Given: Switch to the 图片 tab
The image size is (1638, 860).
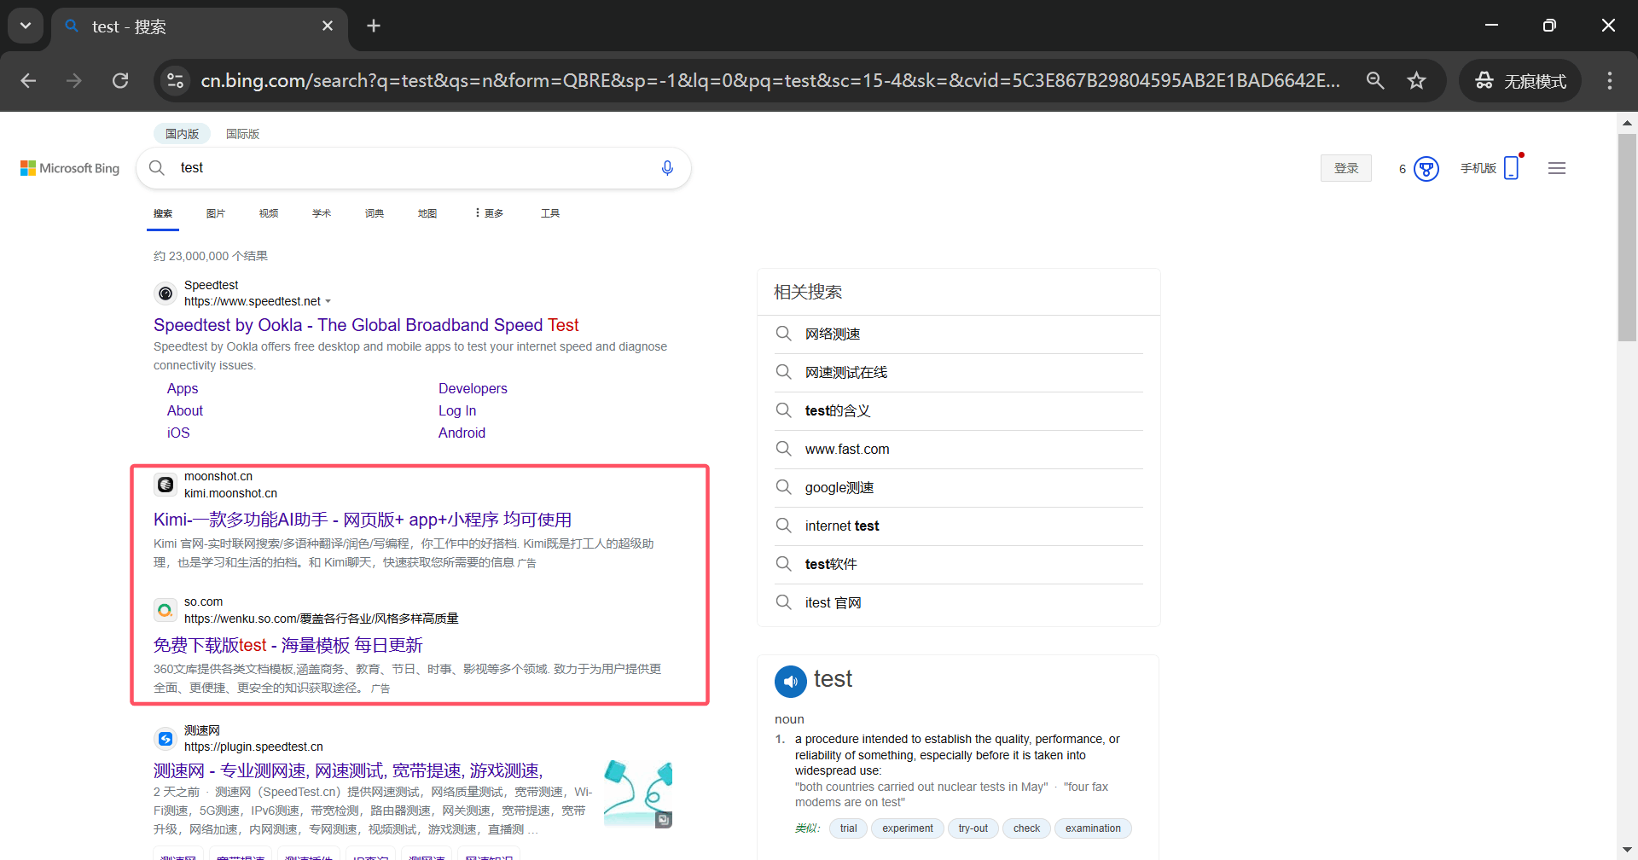Looking at the screenshot, I should [215, 213].
